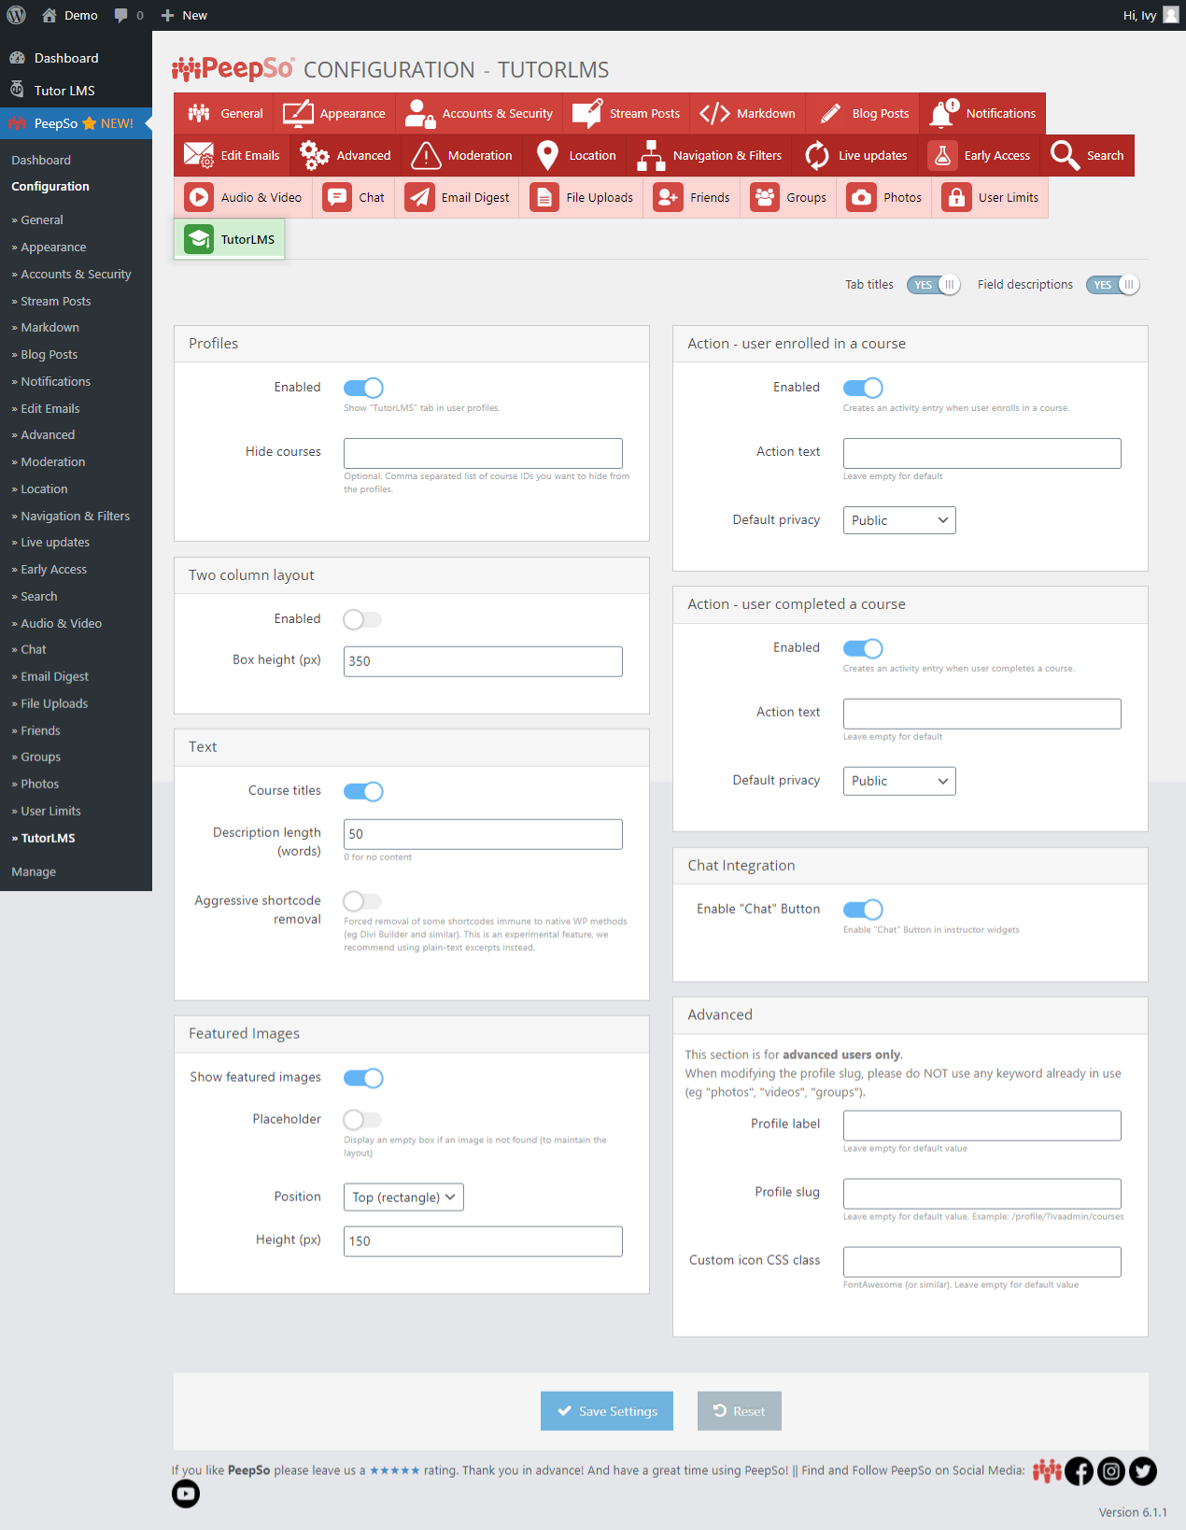Click Hi, Ivy account menu
The height and width of the screenshot is (1530, 1186).
coord(1151,15)
